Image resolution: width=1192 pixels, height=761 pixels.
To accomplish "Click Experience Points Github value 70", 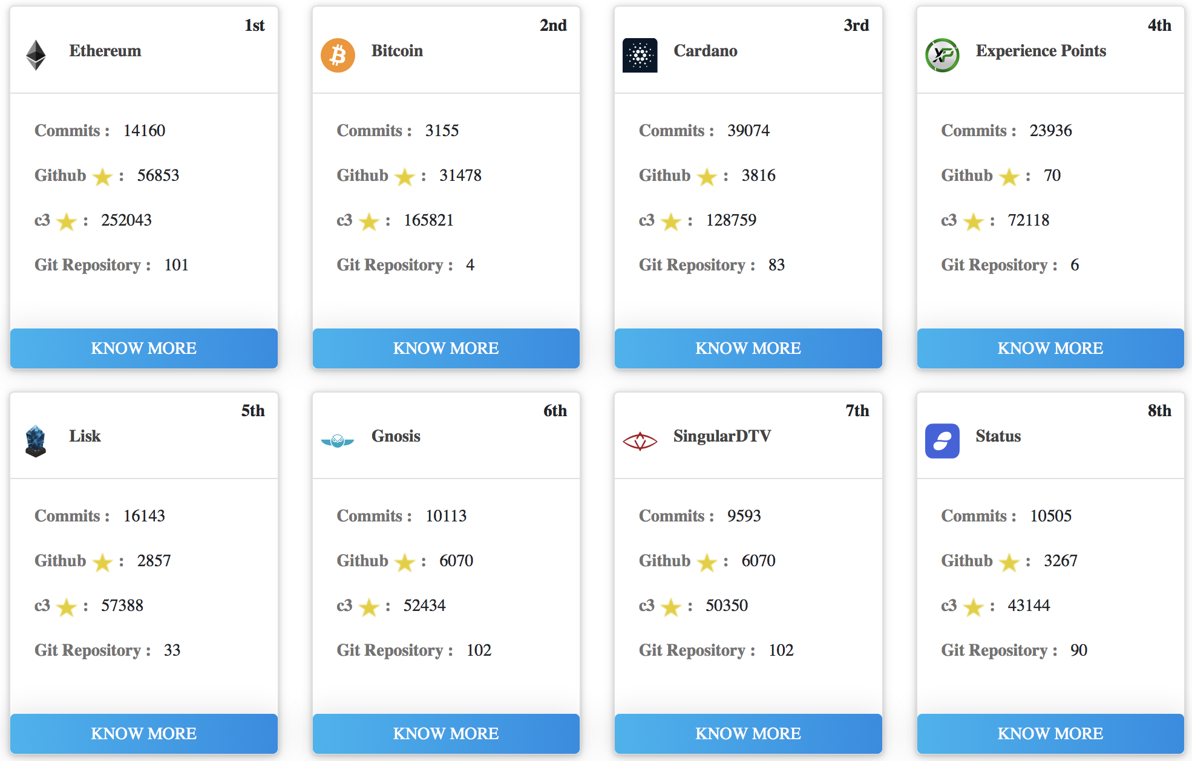I will (x=1052, y=175).
